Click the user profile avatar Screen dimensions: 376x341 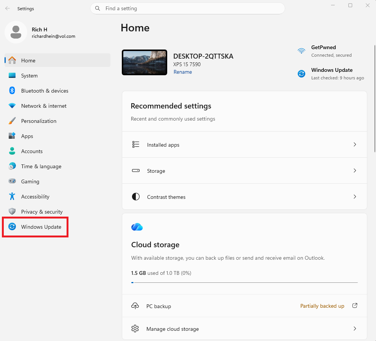click(x=16, y=32)
